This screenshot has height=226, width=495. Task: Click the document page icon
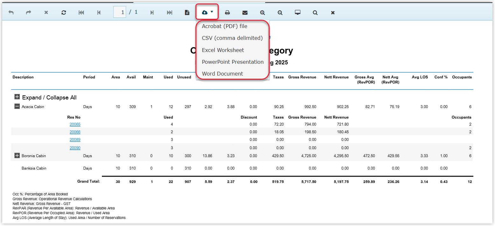click(187, 12)
